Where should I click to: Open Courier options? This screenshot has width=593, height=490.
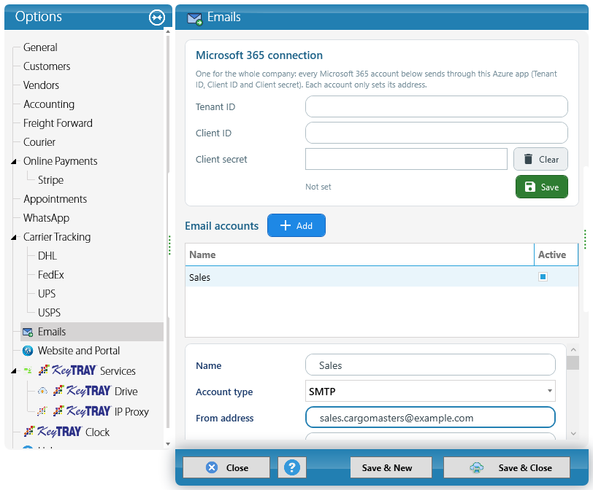click(39, 142)
